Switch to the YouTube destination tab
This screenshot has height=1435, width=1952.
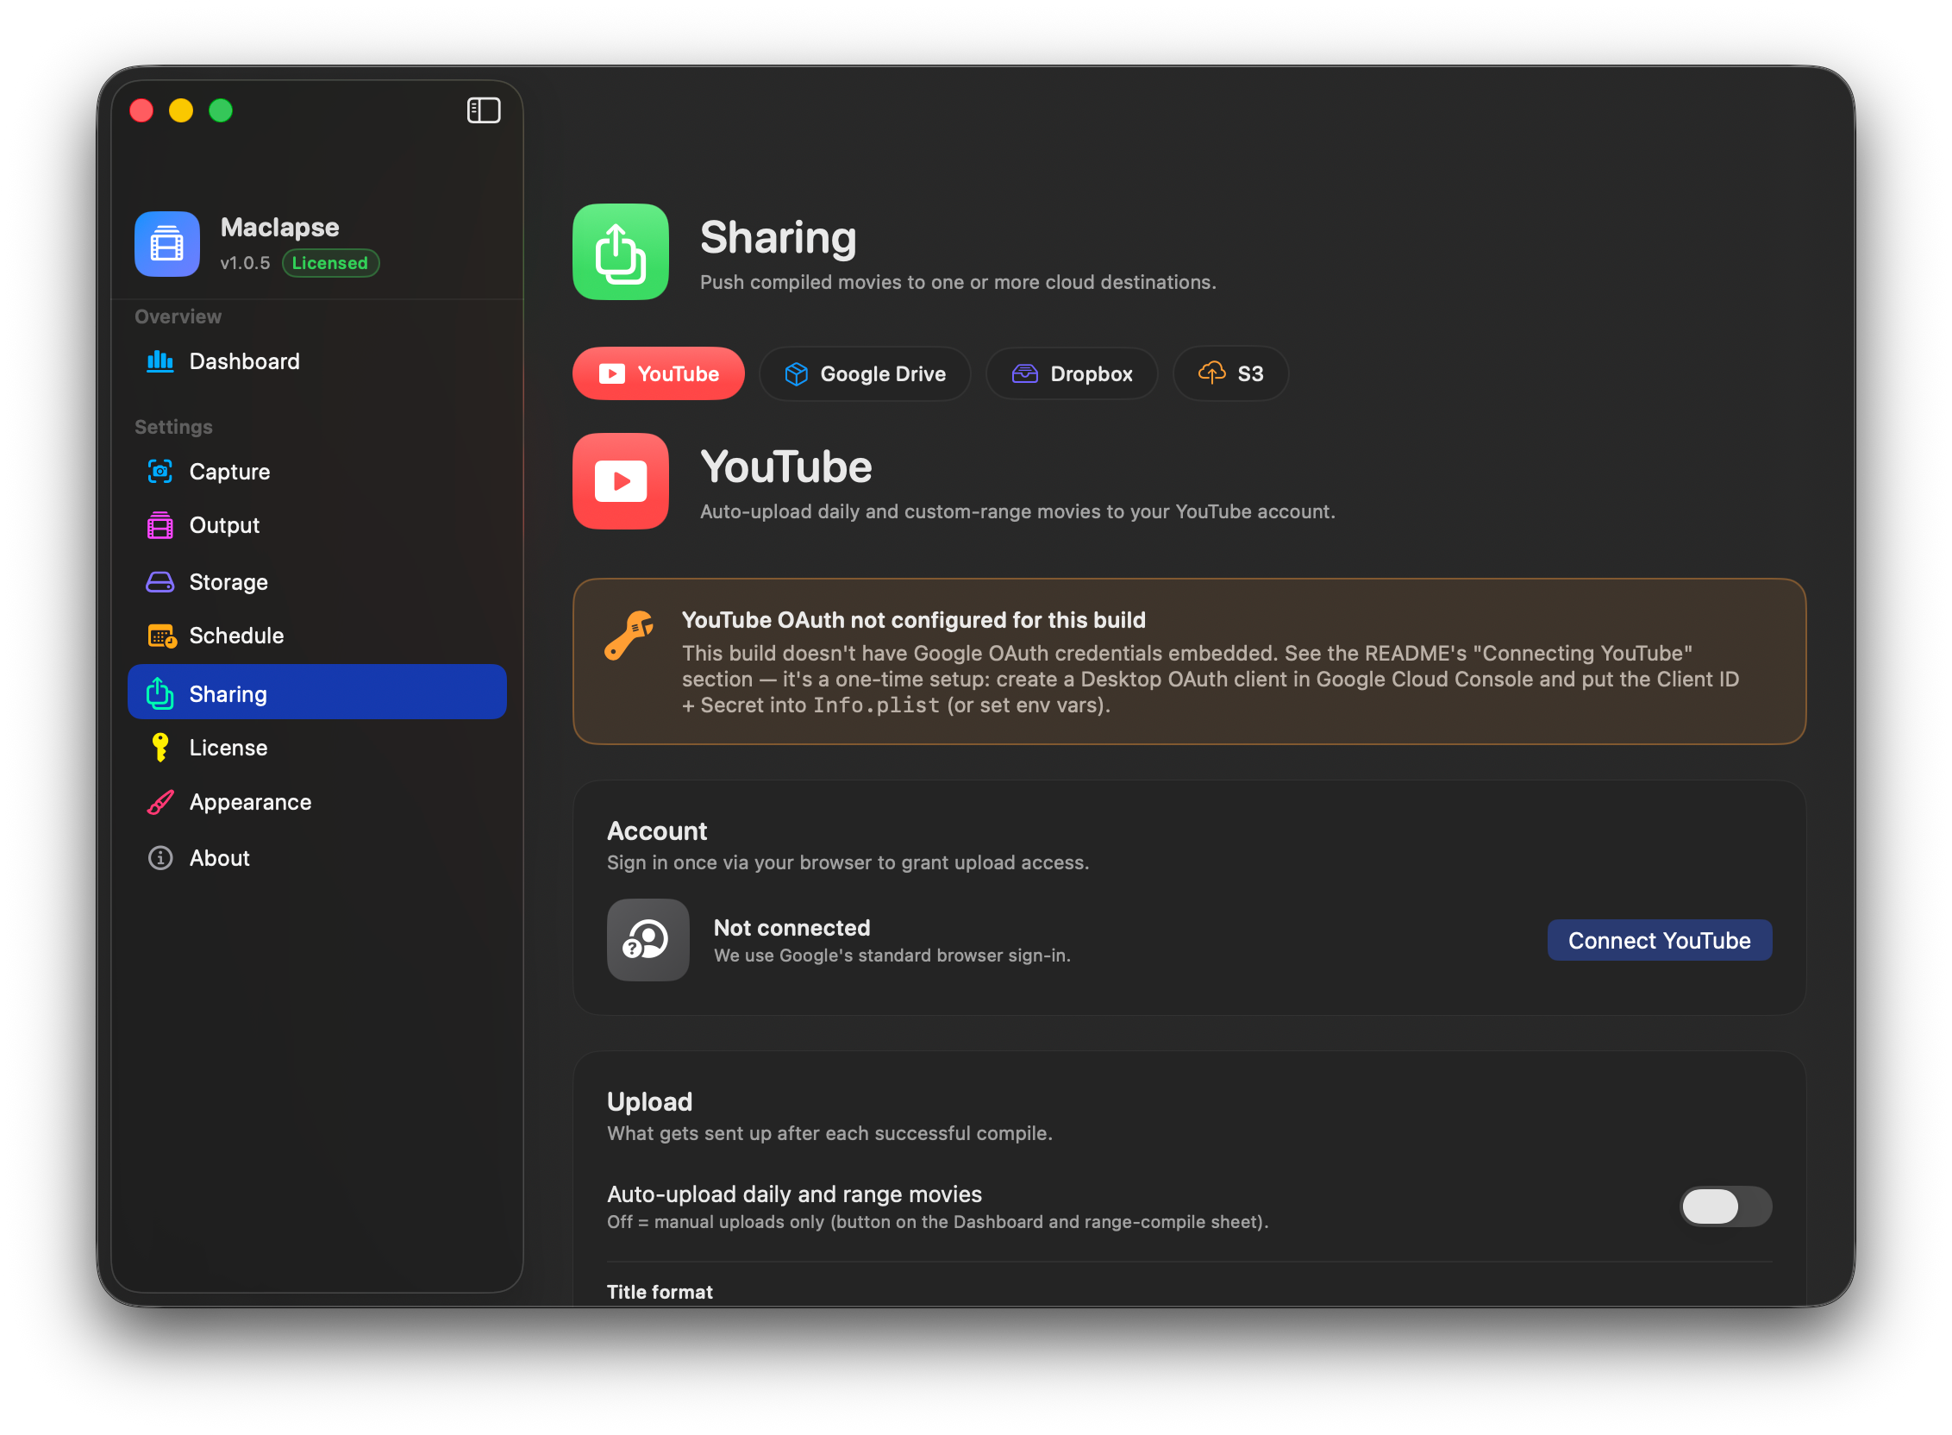coord(658,374)
